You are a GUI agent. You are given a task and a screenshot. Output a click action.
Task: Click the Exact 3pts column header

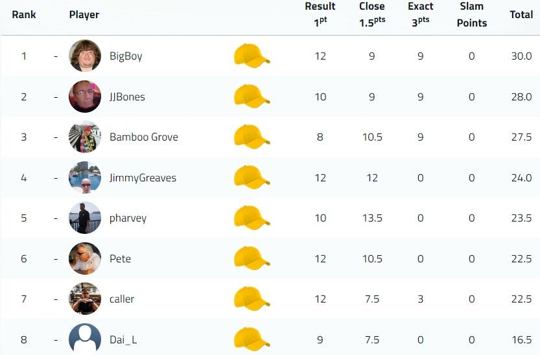(420, 14)
